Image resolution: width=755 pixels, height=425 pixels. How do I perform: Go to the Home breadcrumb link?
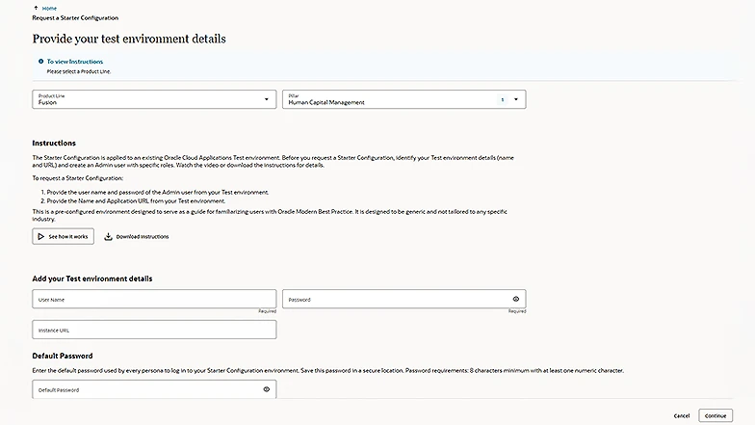(50, 8)
